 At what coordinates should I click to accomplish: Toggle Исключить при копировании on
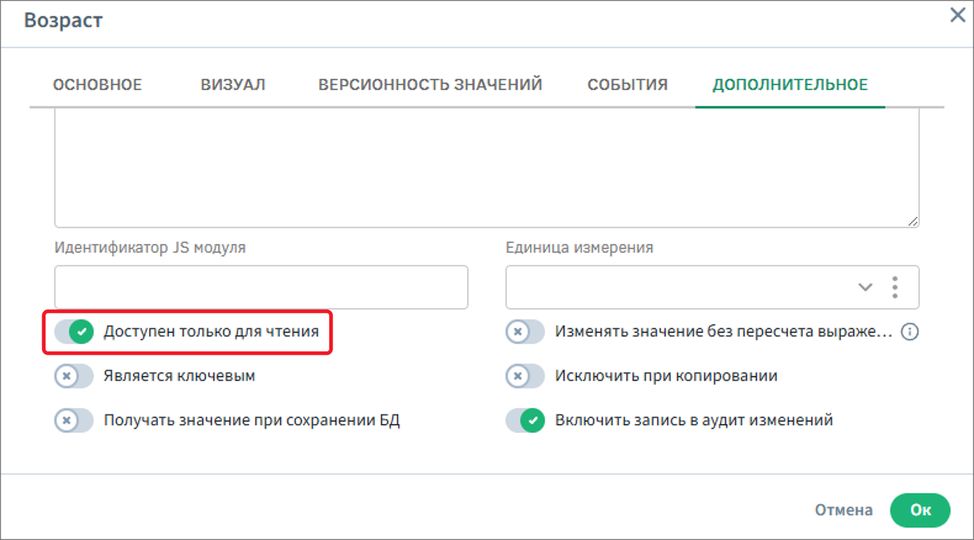(525, 376)
